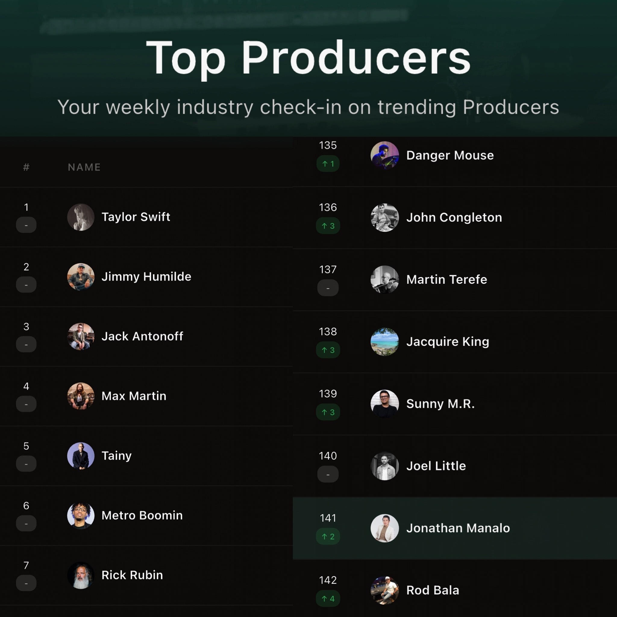Select the highlighted Jonathan Manalo row
Screen dimensions: 617x617
pyautogui.click(x=455, y=528)
